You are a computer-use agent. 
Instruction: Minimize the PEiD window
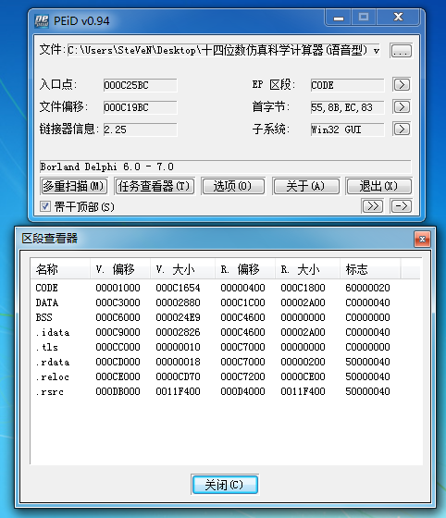click(x=339, y=18)
